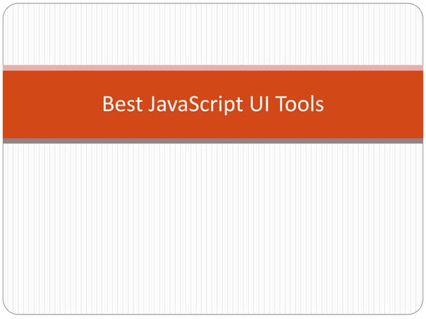Click the slide's rounded top-right corner
426x319 pixels.
point(418,8)
